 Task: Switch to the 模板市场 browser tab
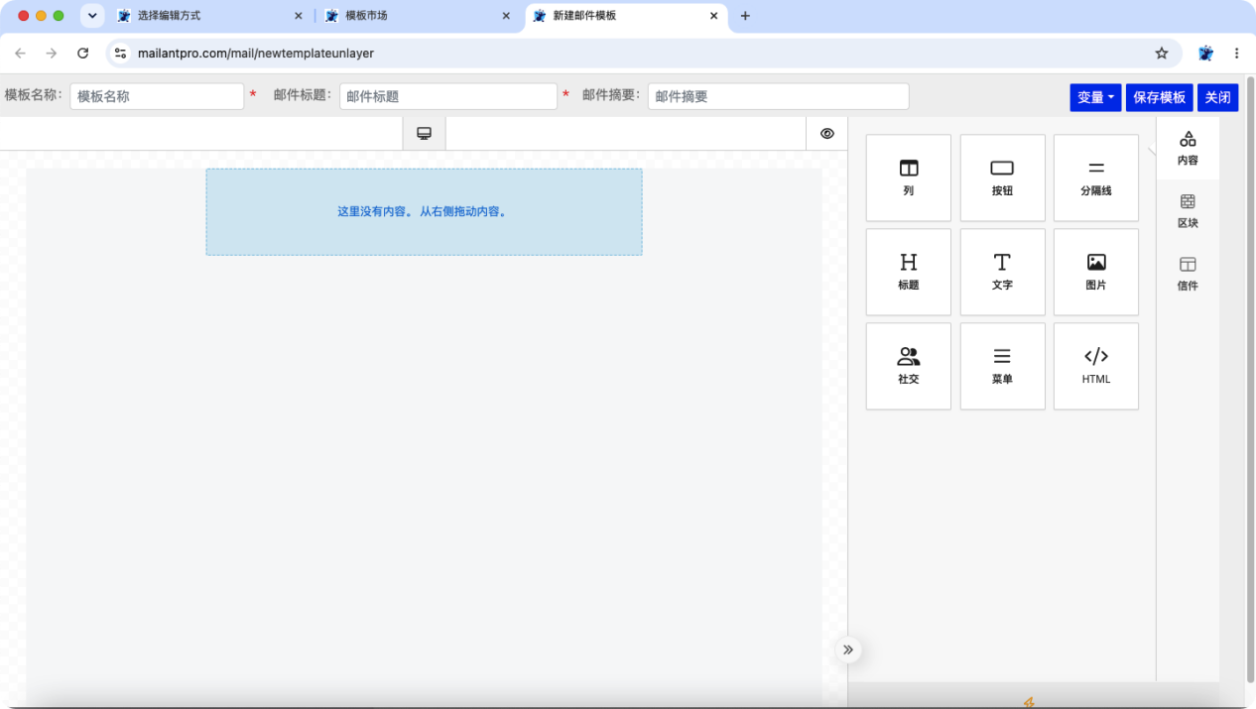(416, 16)
